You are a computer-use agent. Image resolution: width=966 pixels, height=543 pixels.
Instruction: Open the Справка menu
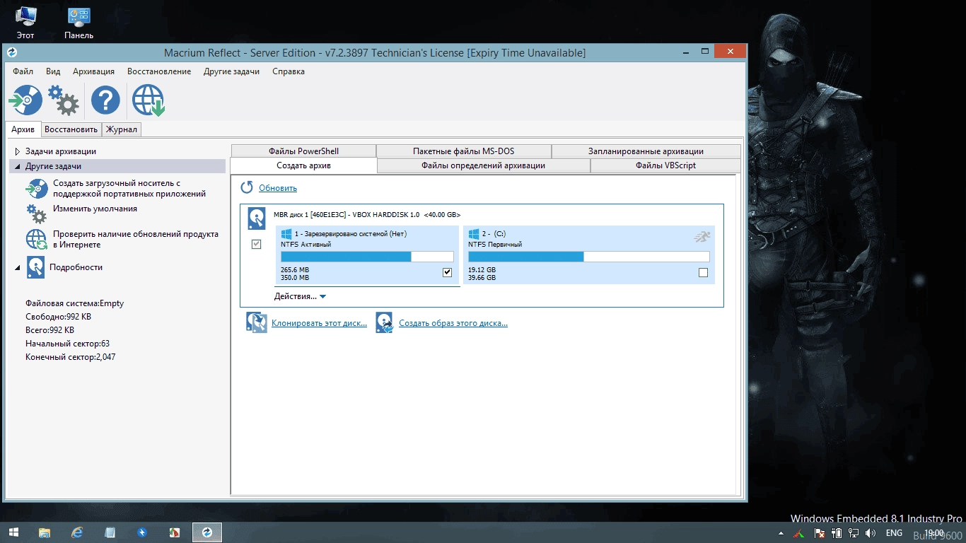click(289, 71)
